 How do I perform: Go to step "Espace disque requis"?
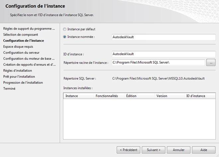click(x=18, y=46)
